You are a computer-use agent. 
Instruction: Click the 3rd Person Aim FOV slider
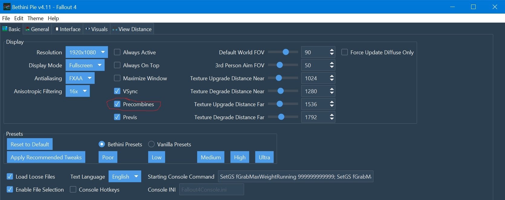tap(283, 65)
